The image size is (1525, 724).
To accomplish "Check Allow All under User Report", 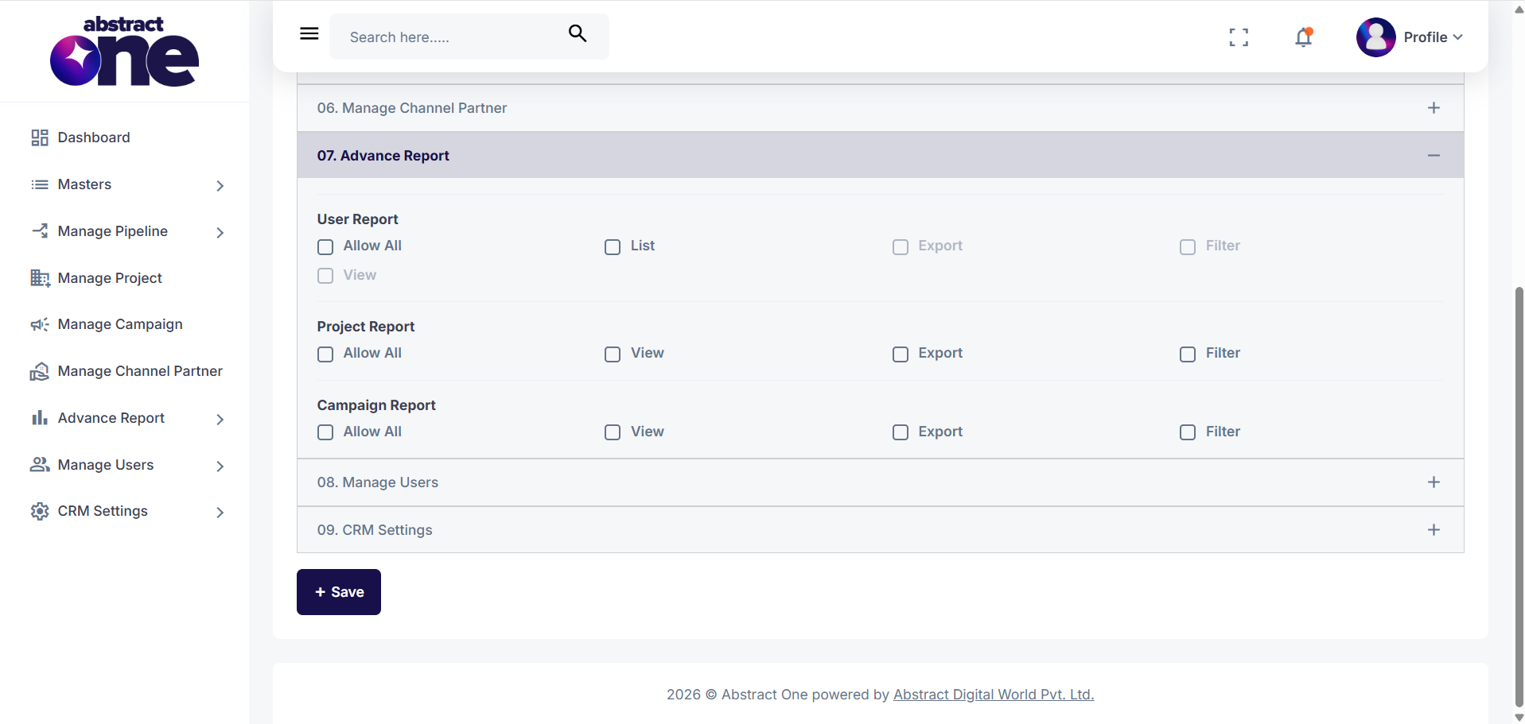I will coord(325,247).
